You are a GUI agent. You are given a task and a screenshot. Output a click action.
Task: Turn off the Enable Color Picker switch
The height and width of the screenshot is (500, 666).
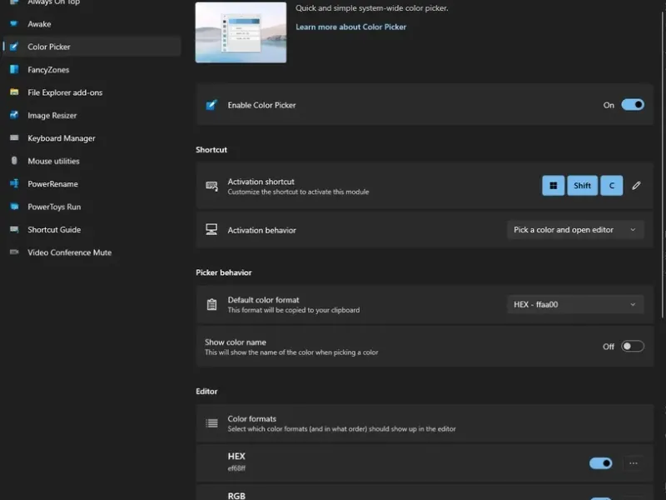click(633, 105)
